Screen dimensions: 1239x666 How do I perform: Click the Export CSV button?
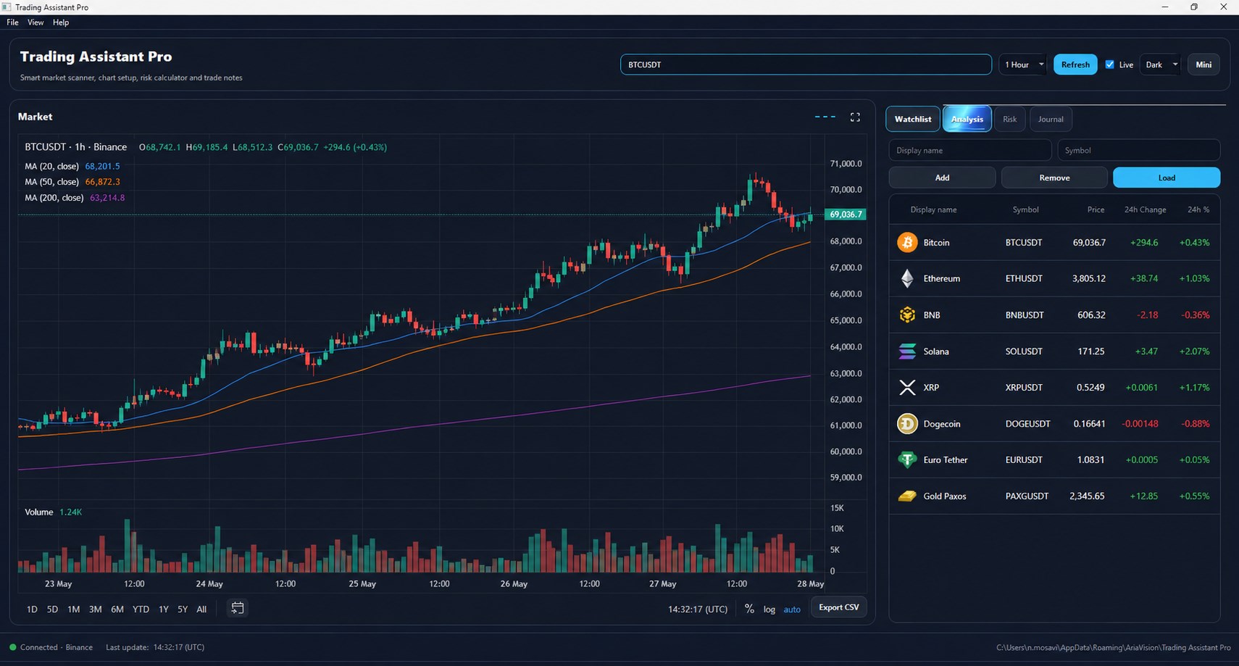click(x=838, y=607)
